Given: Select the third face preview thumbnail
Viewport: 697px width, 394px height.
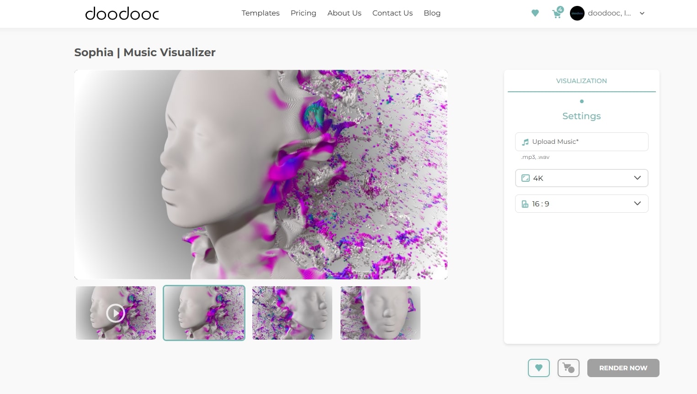Looking at the screenshot, I should pos(292,313).
